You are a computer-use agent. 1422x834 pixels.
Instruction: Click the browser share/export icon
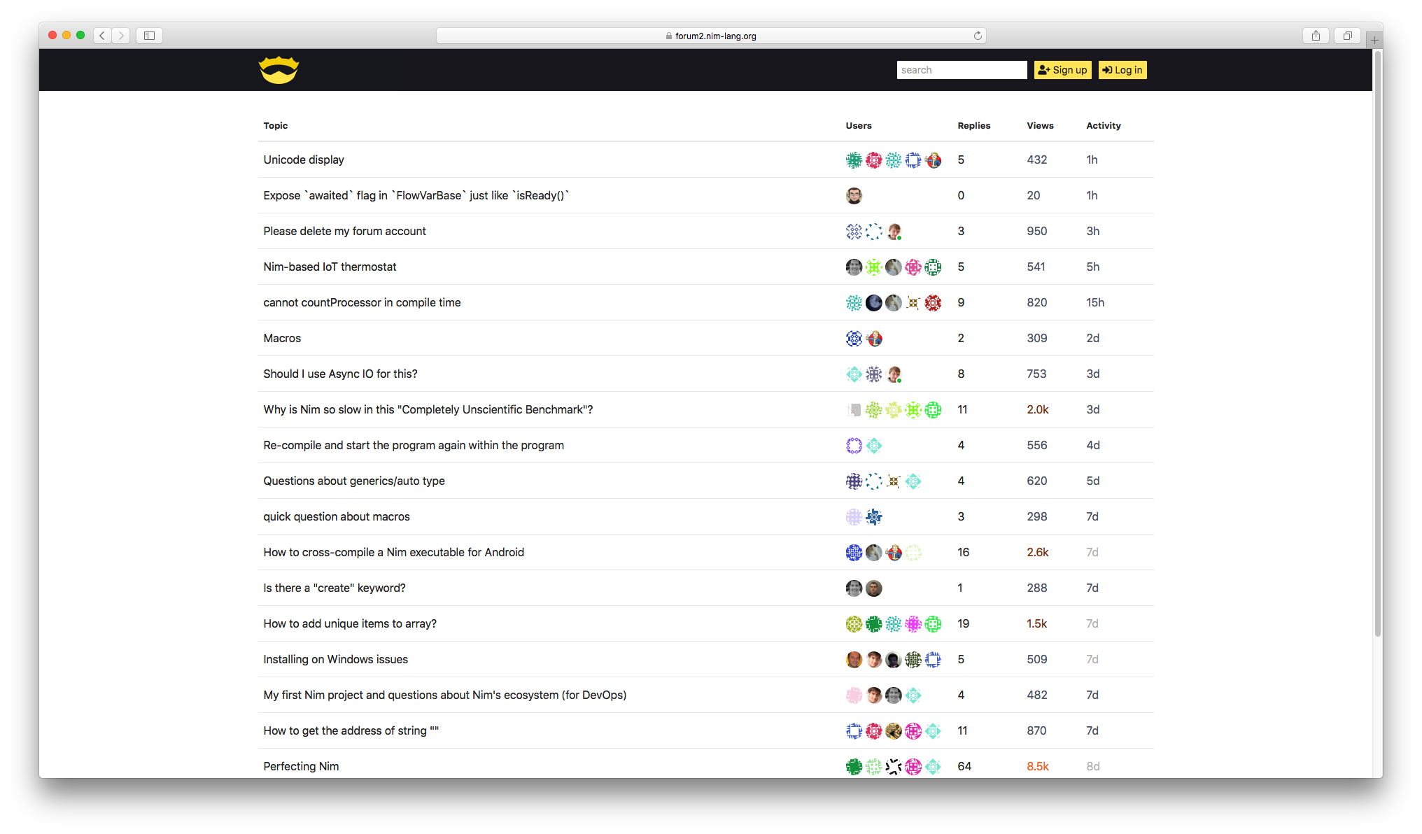pos(1315,35)
